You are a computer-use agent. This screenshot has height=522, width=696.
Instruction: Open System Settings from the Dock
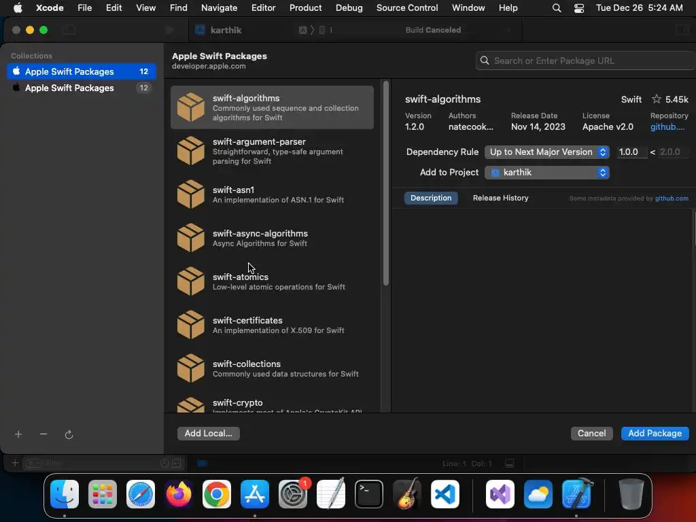pos(293,494)
